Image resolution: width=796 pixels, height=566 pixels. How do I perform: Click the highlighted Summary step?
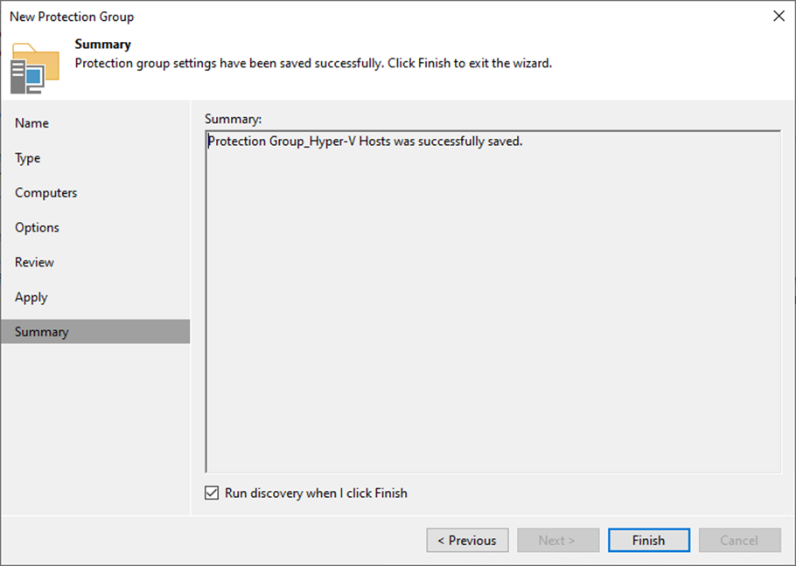(x=42, y=332)
